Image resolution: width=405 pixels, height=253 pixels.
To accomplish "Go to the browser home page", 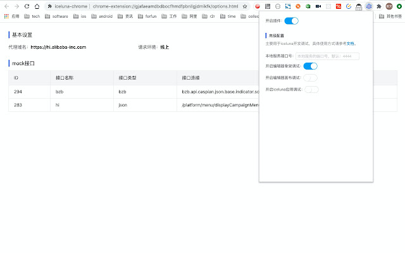I will point(37,6).
